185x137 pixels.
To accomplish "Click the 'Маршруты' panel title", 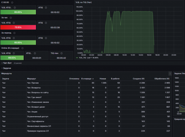I will 7,74.
